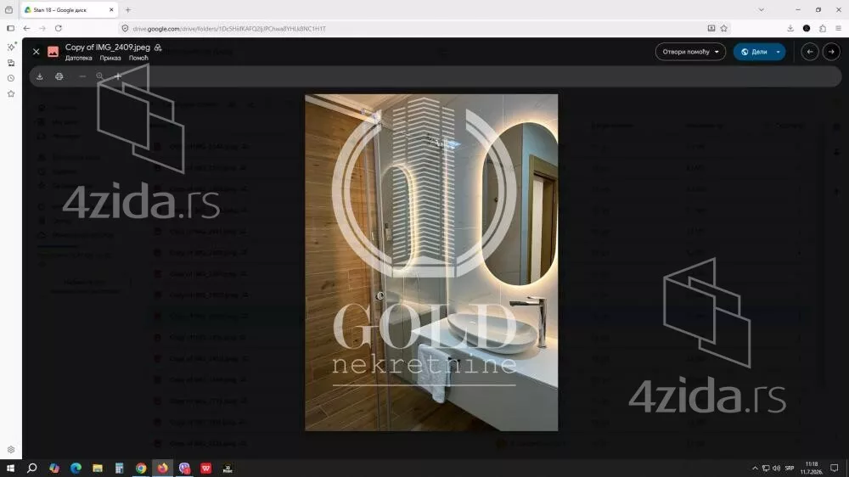
Task: Expand the share options arrow next to Дели
Action: [x=778, y=52]
